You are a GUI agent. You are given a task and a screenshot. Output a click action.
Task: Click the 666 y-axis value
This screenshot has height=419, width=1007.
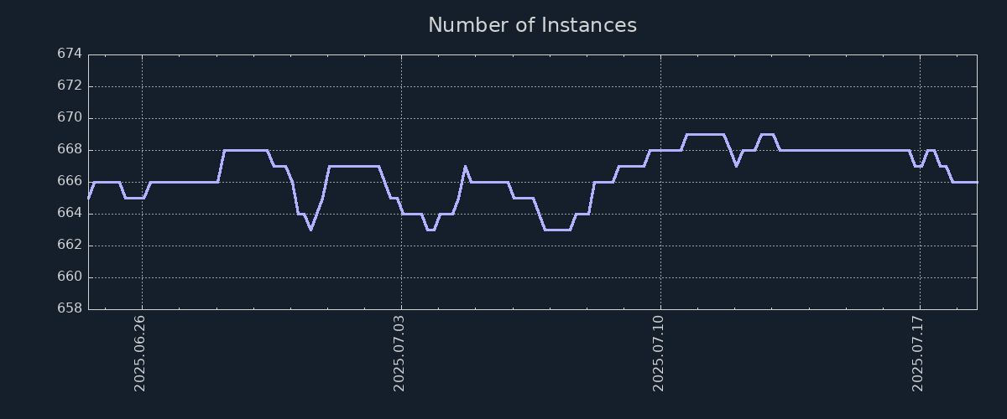coord(70,181)
